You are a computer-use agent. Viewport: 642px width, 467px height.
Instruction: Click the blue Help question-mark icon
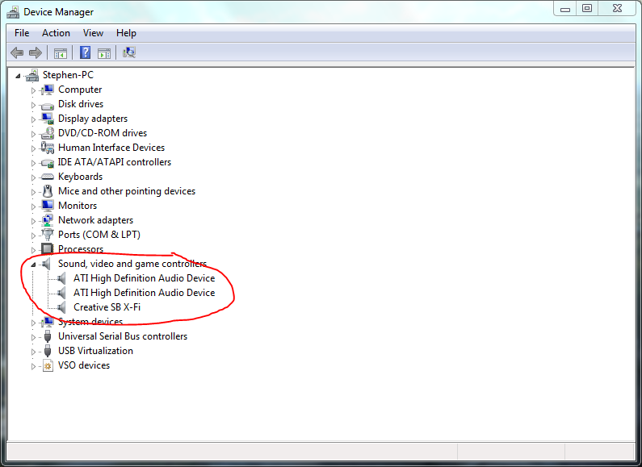(85, 53)
